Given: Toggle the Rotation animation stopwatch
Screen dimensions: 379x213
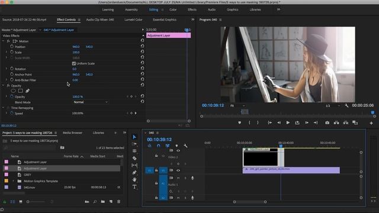Looking at the screenshot, I should coord(12,69).
